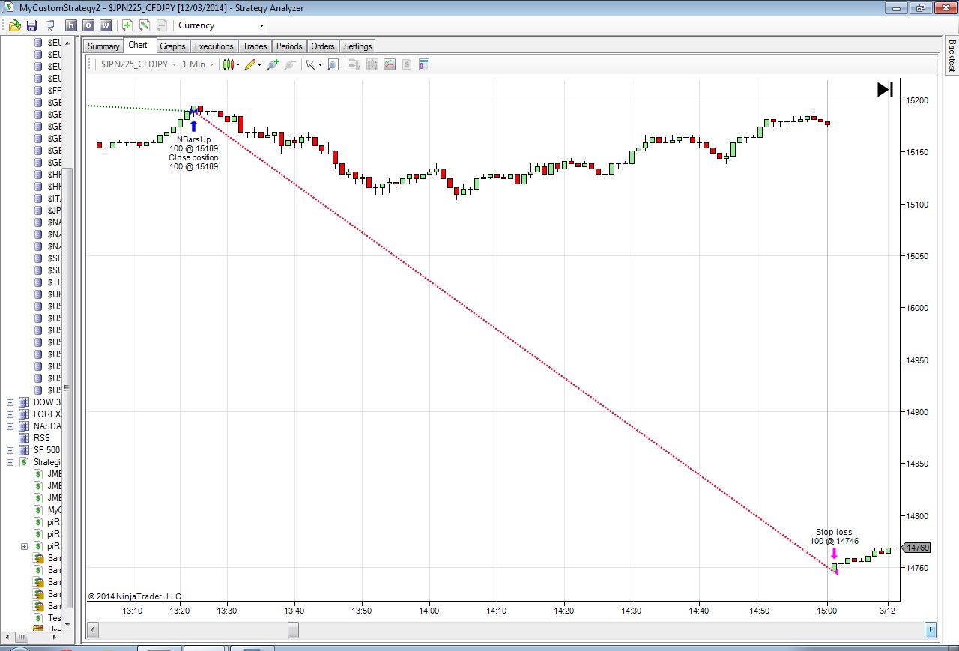Screen dimensions: 959x651
Task: Click the open folder icon in the top toolbar
Action: [x=15, y=25]
